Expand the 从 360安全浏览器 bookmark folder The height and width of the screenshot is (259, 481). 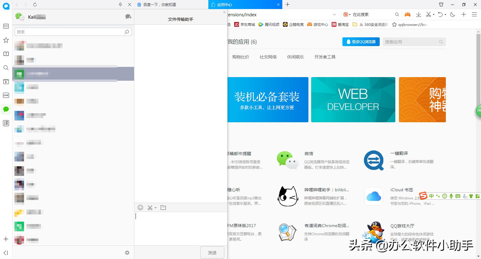tap(370, 24)
